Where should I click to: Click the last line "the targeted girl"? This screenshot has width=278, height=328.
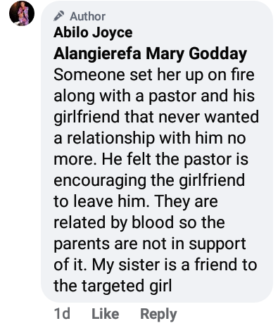click(x=113, y=286)
